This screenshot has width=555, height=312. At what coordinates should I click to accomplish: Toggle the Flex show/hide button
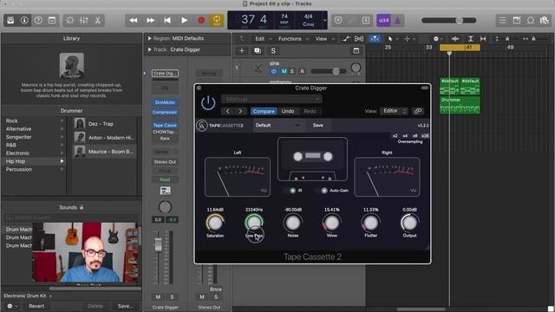pos(359,38)
